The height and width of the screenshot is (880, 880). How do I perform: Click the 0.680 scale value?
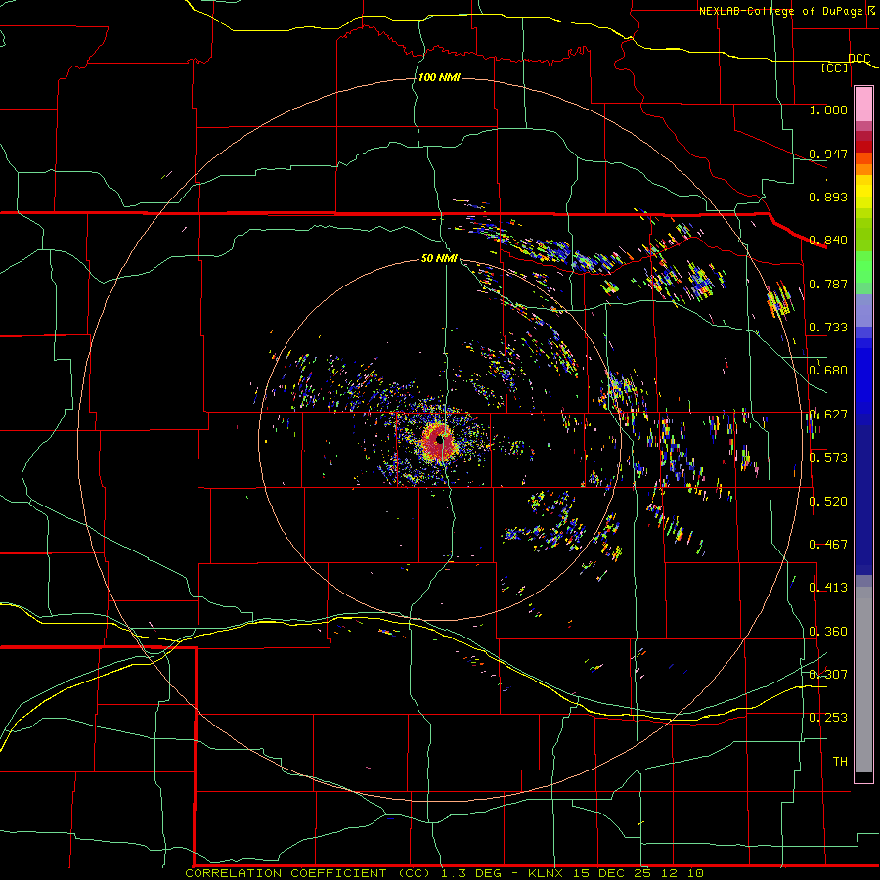coord(828,371)
